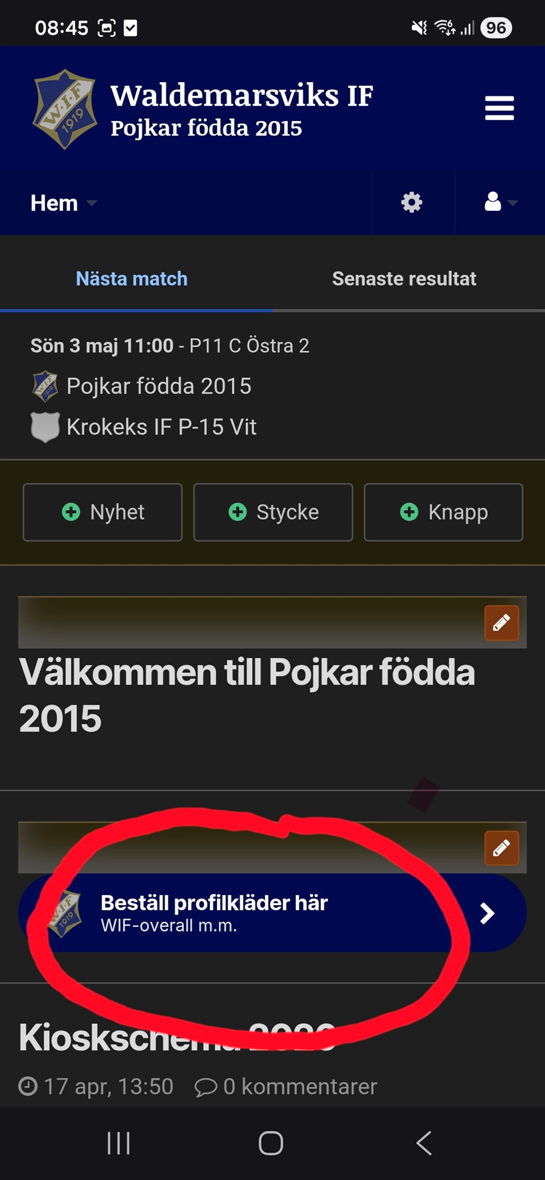Switch to the Senaste resultat tab
The height and width of the screenshot is (1180, 545).
coord(404,278)
